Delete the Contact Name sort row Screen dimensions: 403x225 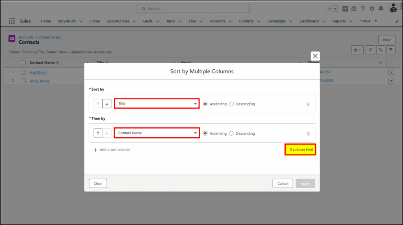pyautogui.click(x=308, y=134)
